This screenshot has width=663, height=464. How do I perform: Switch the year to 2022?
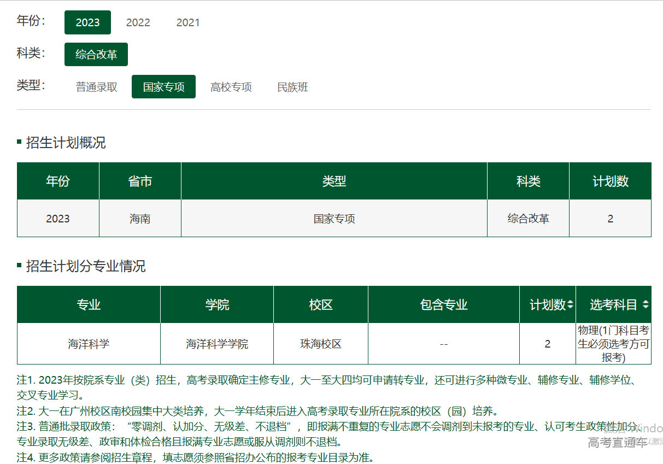pos(138,22)
